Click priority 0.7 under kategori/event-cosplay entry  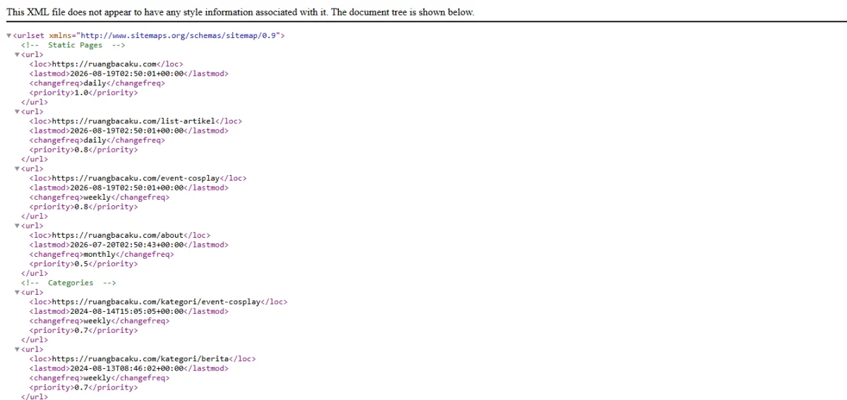pyautogui.click(x=83, y=330)
